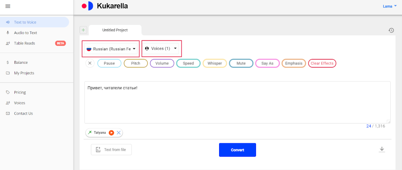Click the Kukarella logo
This screenshot has width=402, height=170.
(105, 6)
